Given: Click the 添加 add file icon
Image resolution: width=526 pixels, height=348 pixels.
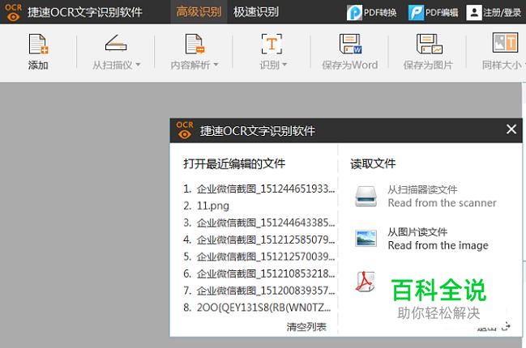Looking at the screenshot, I should 39,44.
